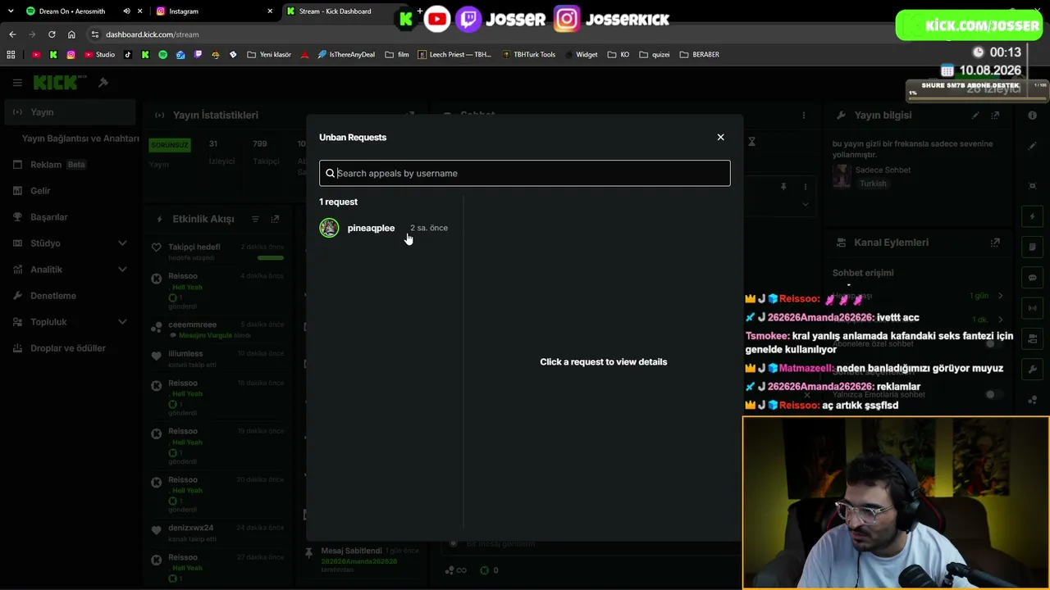Image resolution: width=1050 pixels, height=590 pixels.
Task: Open Yayın Bağlantısı ve Anahtarı
Action: point(80,138)
